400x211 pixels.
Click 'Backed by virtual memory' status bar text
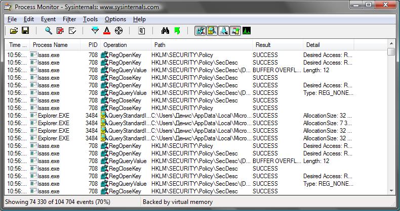178,202
